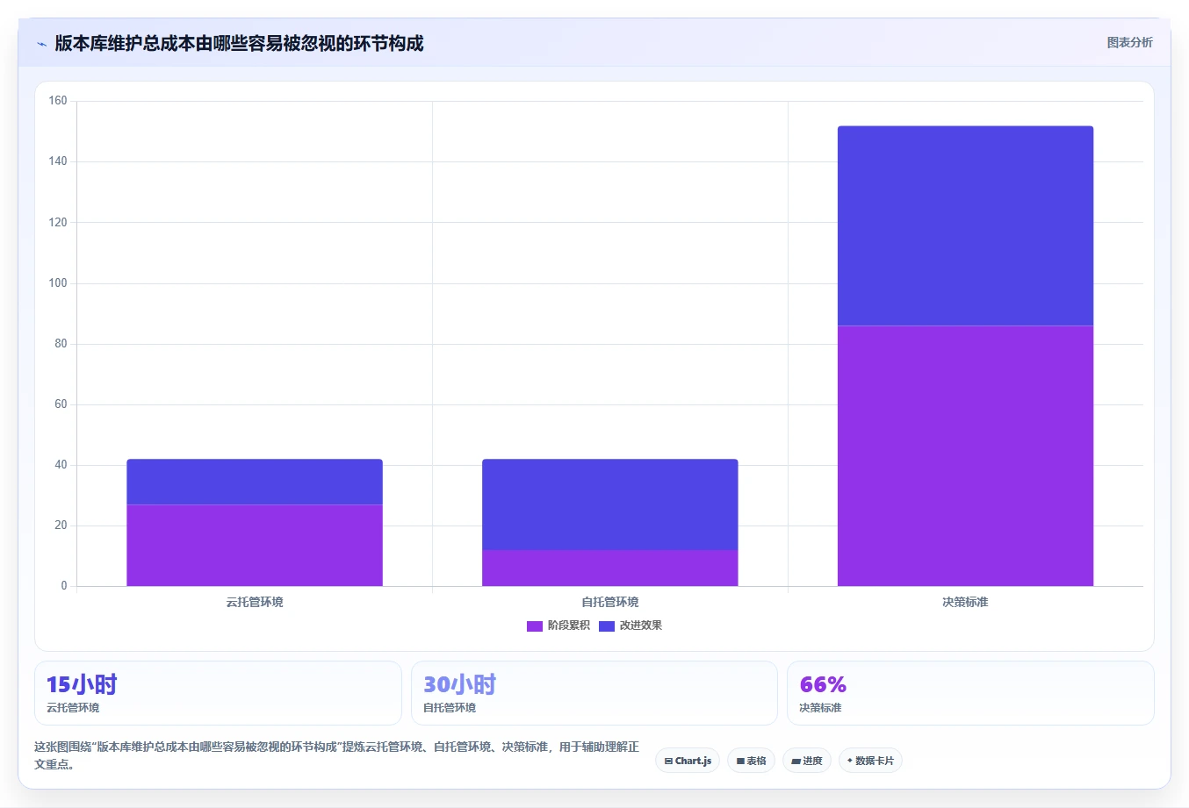Click the purple bar segment for 决策标准

[965, 455]
